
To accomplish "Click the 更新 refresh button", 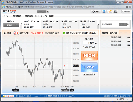I will click(x=96, y=12).
